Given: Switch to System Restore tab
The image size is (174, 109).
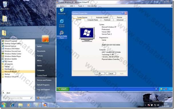Looking at the screenshot, I should click(82, 17).
